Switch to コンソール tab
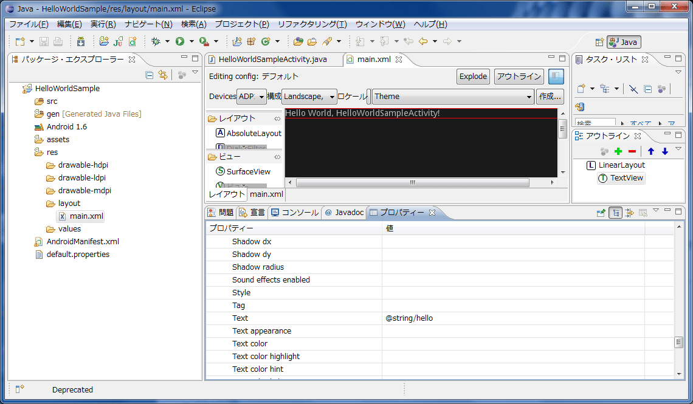Image resolution: width=693 pixels, height=404 pixels. 295,213
